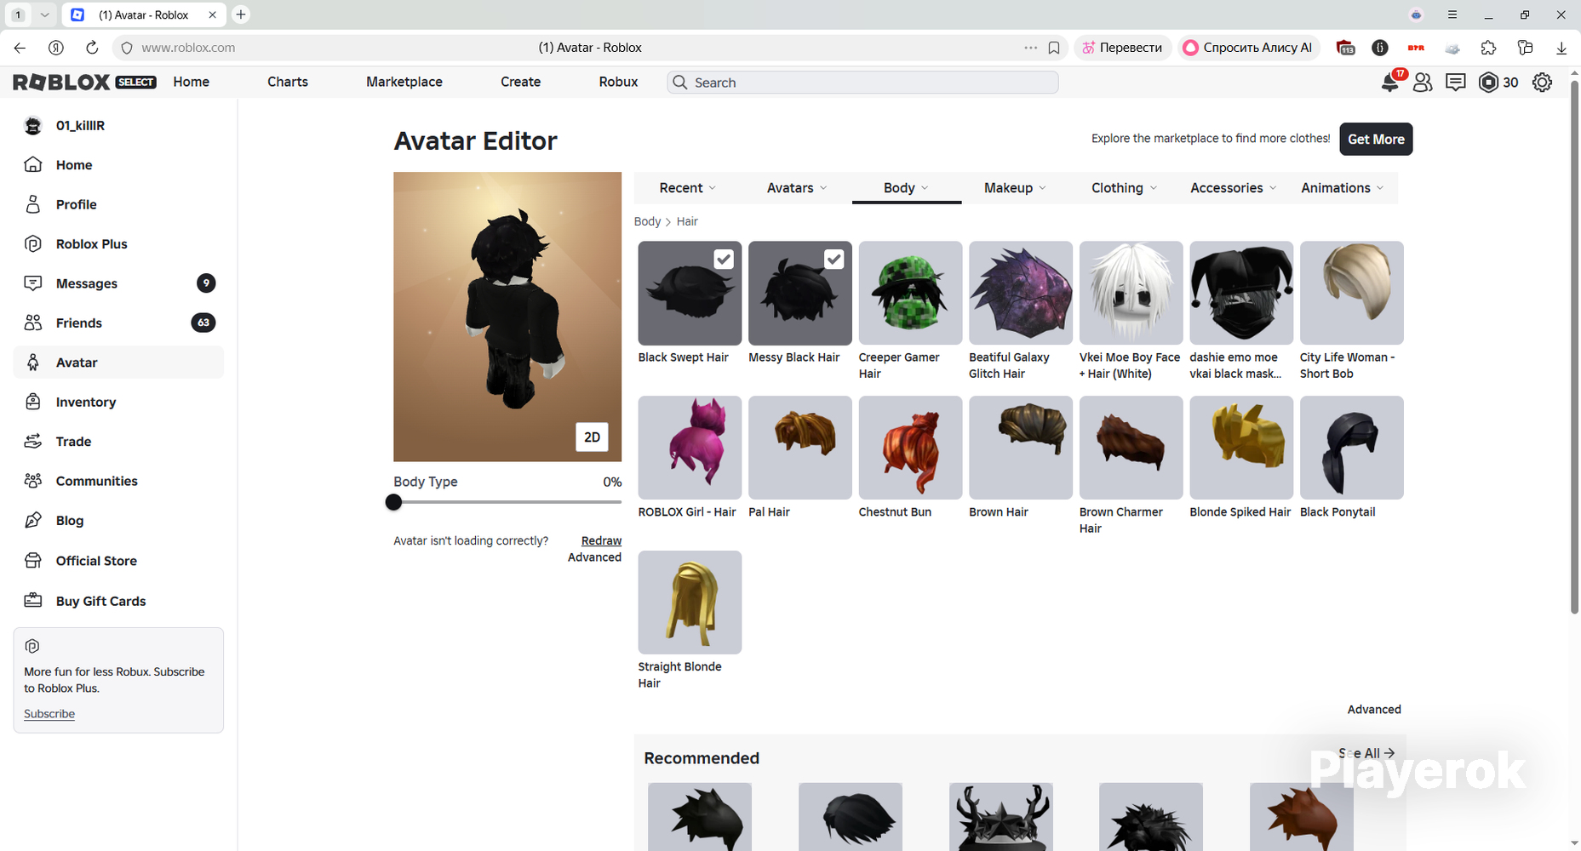Reload the page with the refresh icon
Screen dimensions: 1581x851
click(x=92, y=48)
